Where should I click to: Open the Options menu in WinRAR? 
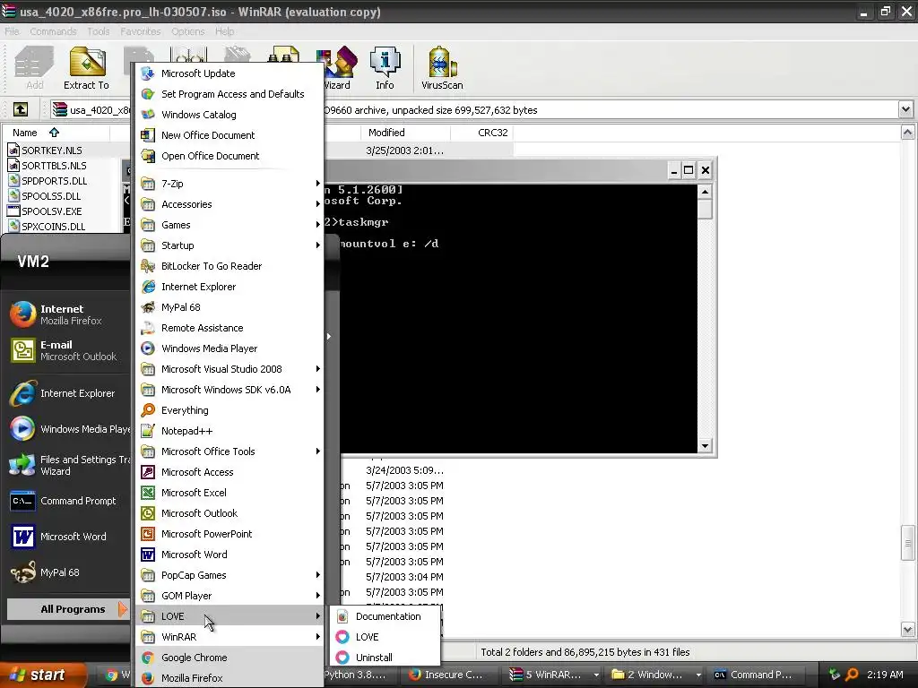point(188,31)
